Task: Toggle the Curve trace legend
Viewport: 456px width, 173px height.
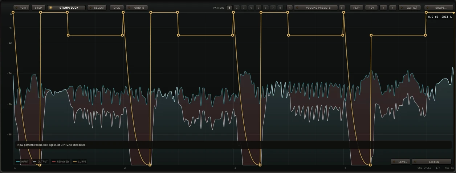Action: [x=80, y=162]
